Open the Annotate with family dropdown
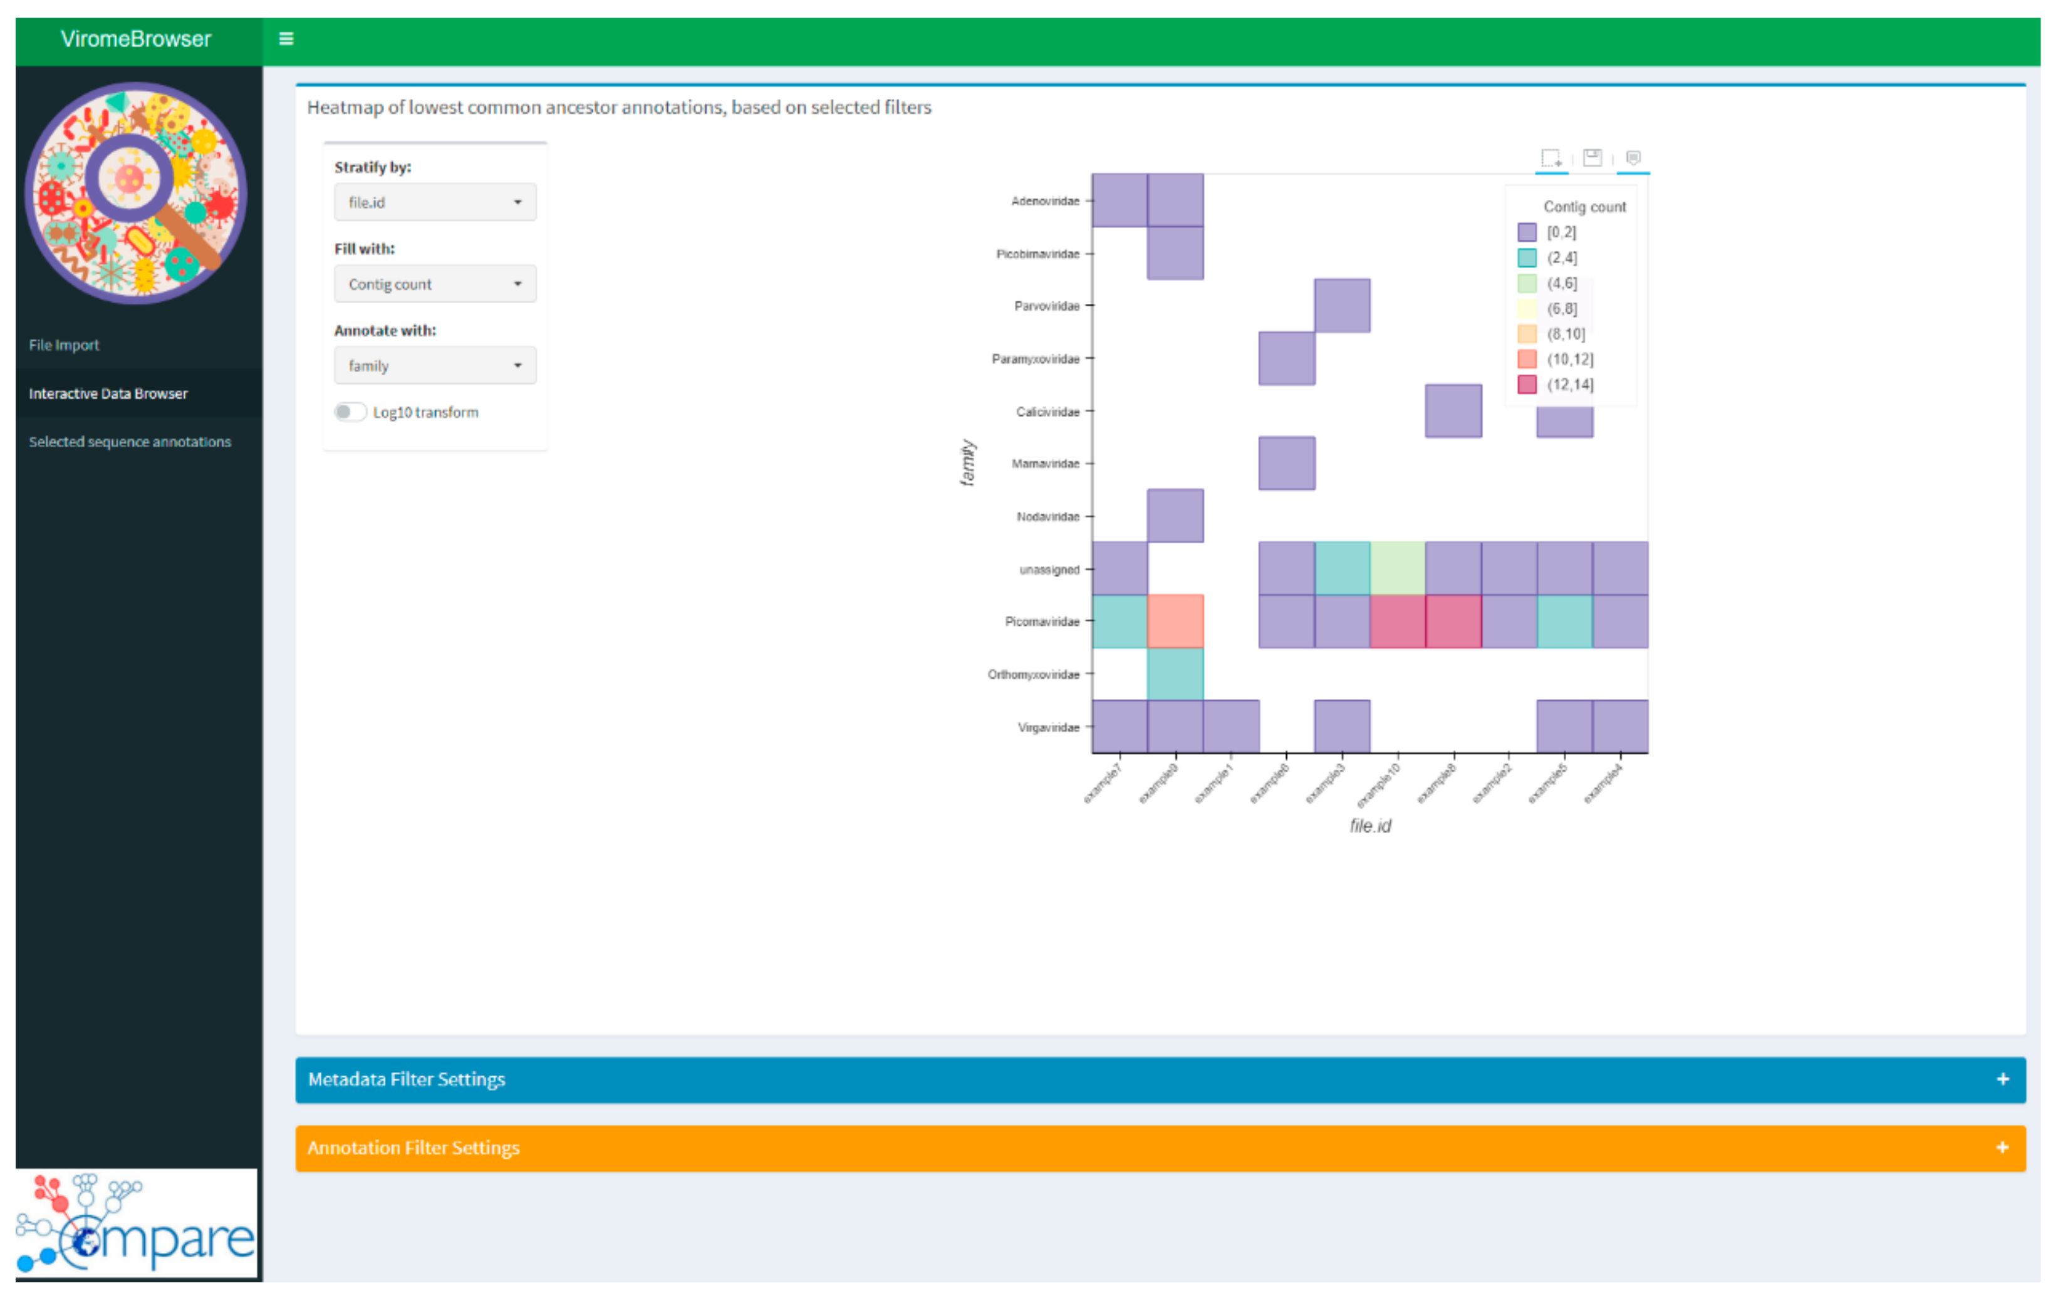2058x1308 pixels. click(434, 366)
